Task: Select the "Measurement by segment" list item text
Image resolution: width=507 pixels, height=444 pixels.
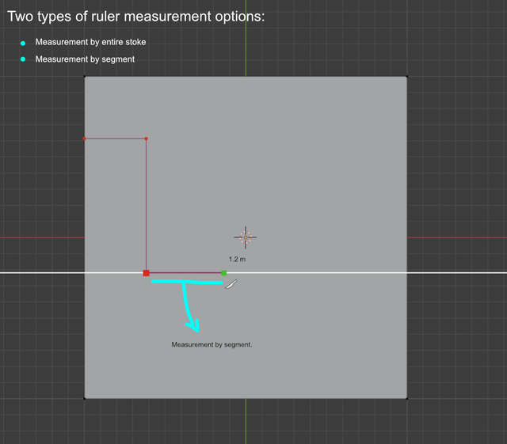Action: point(85,59)
